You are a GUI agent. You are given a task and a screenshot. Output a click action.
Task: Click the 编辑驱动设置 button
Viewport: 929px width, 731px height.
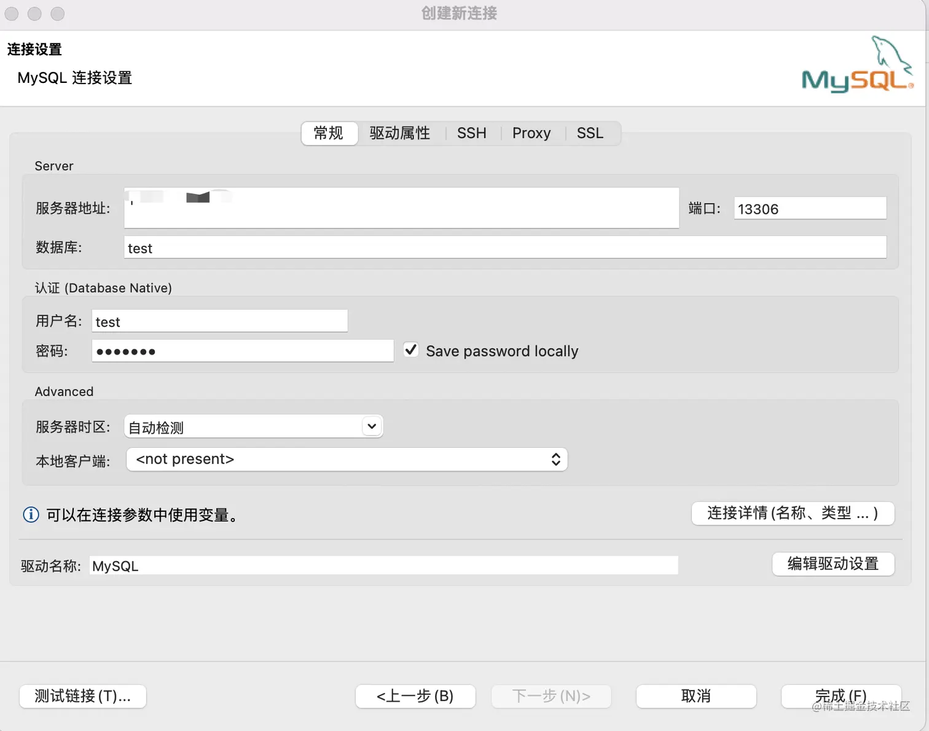[833, 563]
